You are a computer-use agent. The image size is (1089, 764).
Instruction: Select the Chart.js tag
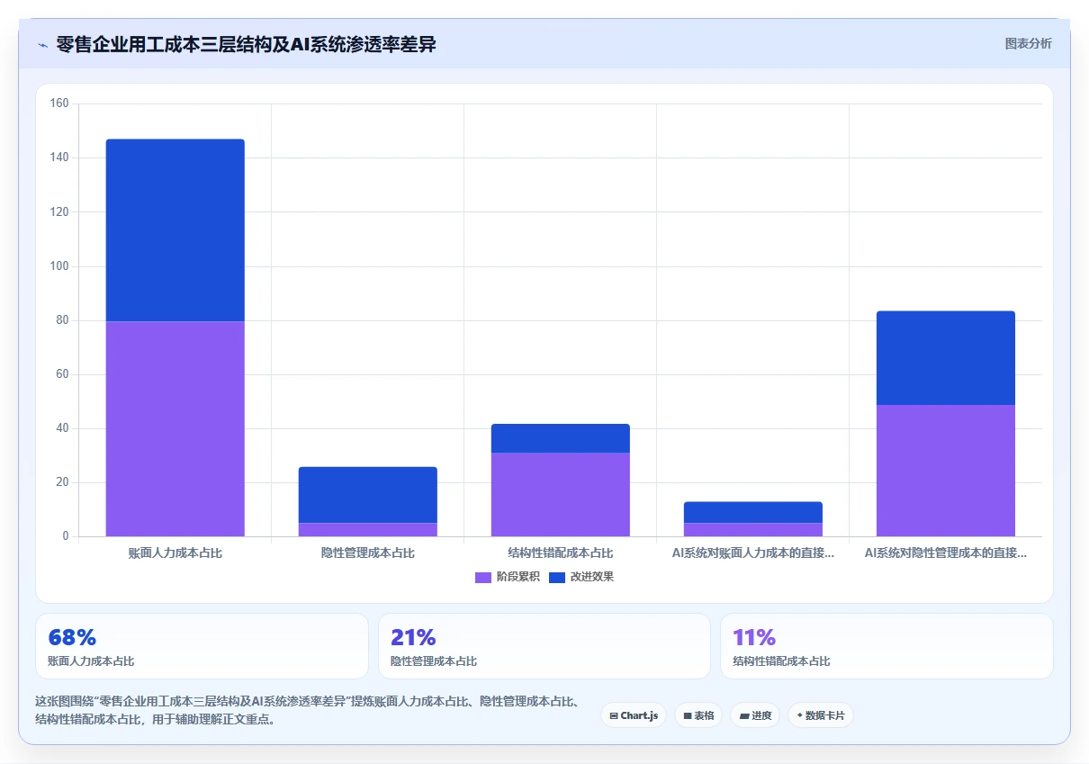point(634,715)
